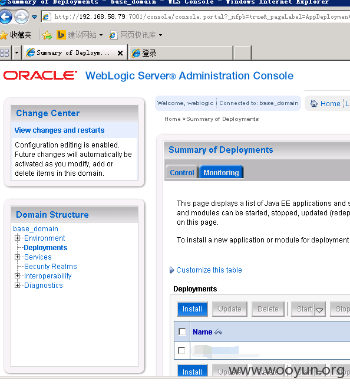This screenshot has height=387, width=350.
Task: Open the Interoperability tree link
Action: coord(48,276)
